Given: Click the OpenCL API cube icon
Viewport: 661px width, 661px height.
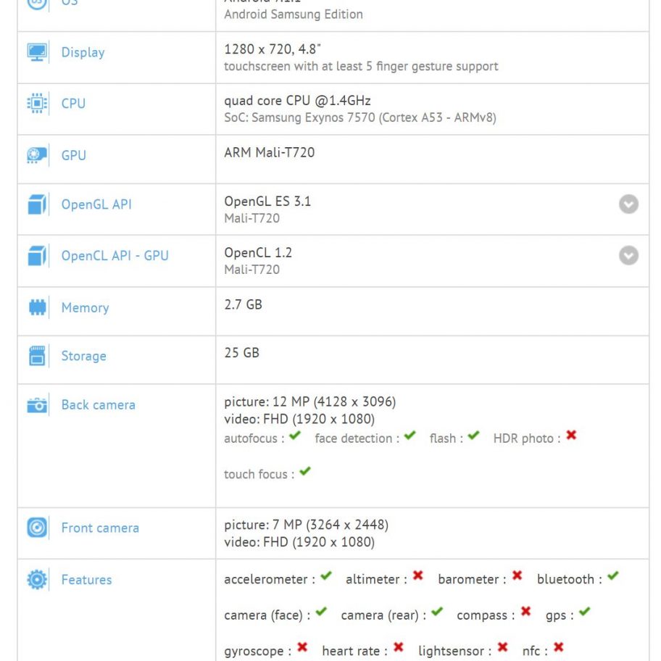Looking at the screenshot, I should pyautogui.click(x=37, y=256).
